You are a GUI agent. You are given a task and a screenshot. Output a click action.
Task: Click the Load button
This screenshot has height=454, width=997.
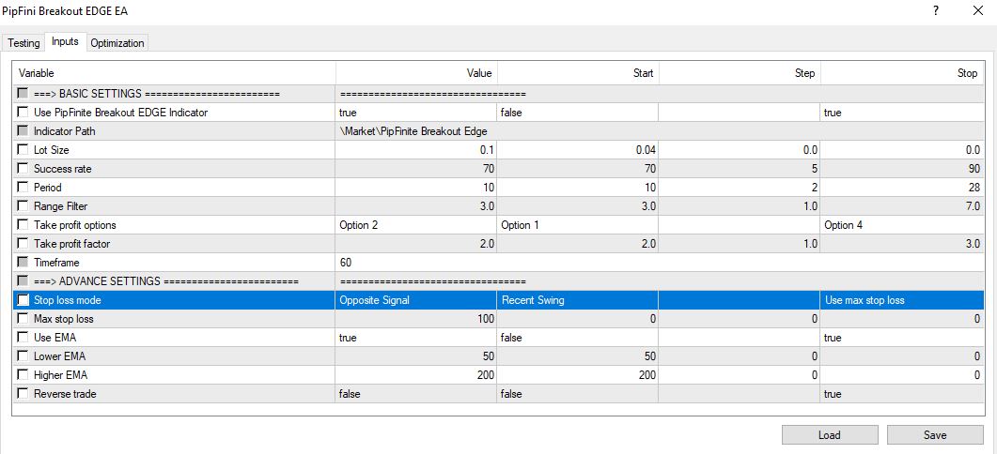[830, 435]
